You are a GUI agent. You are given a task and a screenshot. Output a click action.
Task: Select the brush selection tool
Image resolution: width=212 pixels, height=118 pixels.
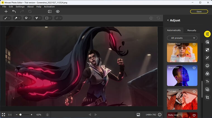(6, 18)
